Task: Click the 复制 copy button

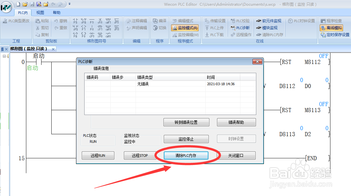Action: (42, 35)
